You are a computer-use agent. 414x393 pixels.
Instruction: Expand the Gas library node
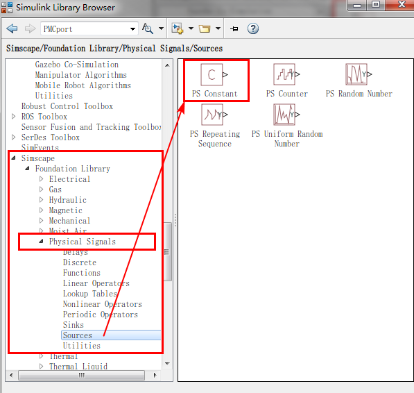tap(41, 190)
